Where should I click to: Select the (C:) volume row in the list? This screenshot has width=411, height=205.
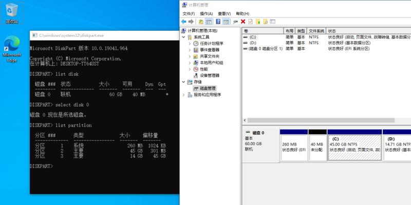tap(326, 37)
